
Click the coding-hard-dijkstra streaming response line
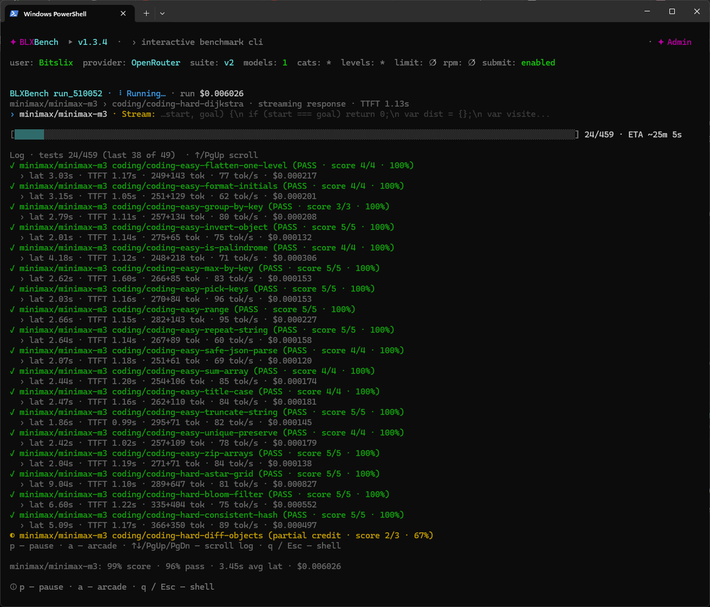209,104
